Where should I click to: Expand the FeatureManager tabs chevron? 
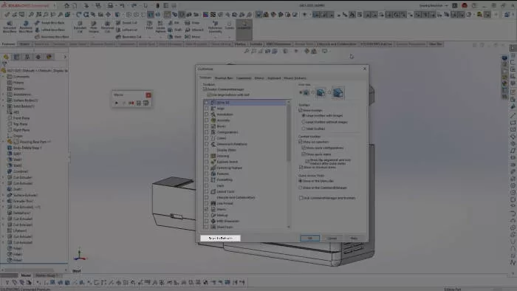click(x=65, y=57)
